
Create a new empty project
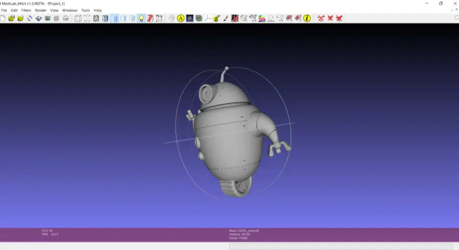pos(3,18)
